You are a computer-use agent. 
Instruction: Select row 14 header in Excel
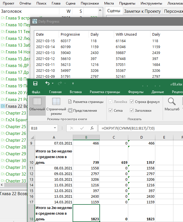[31, 185]
